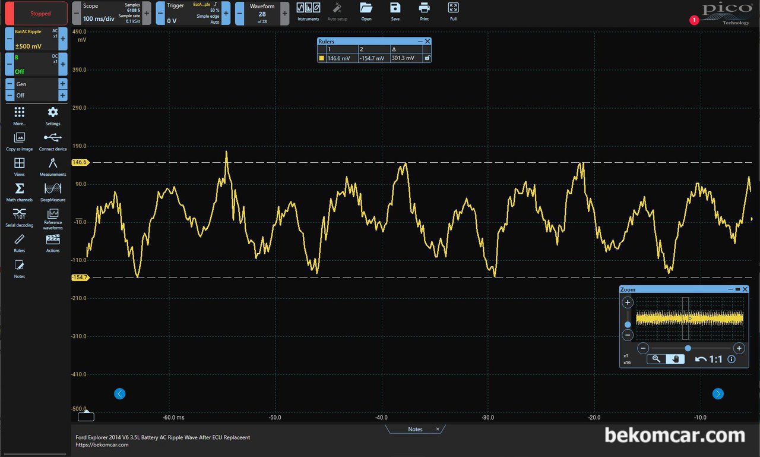Pan graph left with blue arrow

(x=120, y=393)
